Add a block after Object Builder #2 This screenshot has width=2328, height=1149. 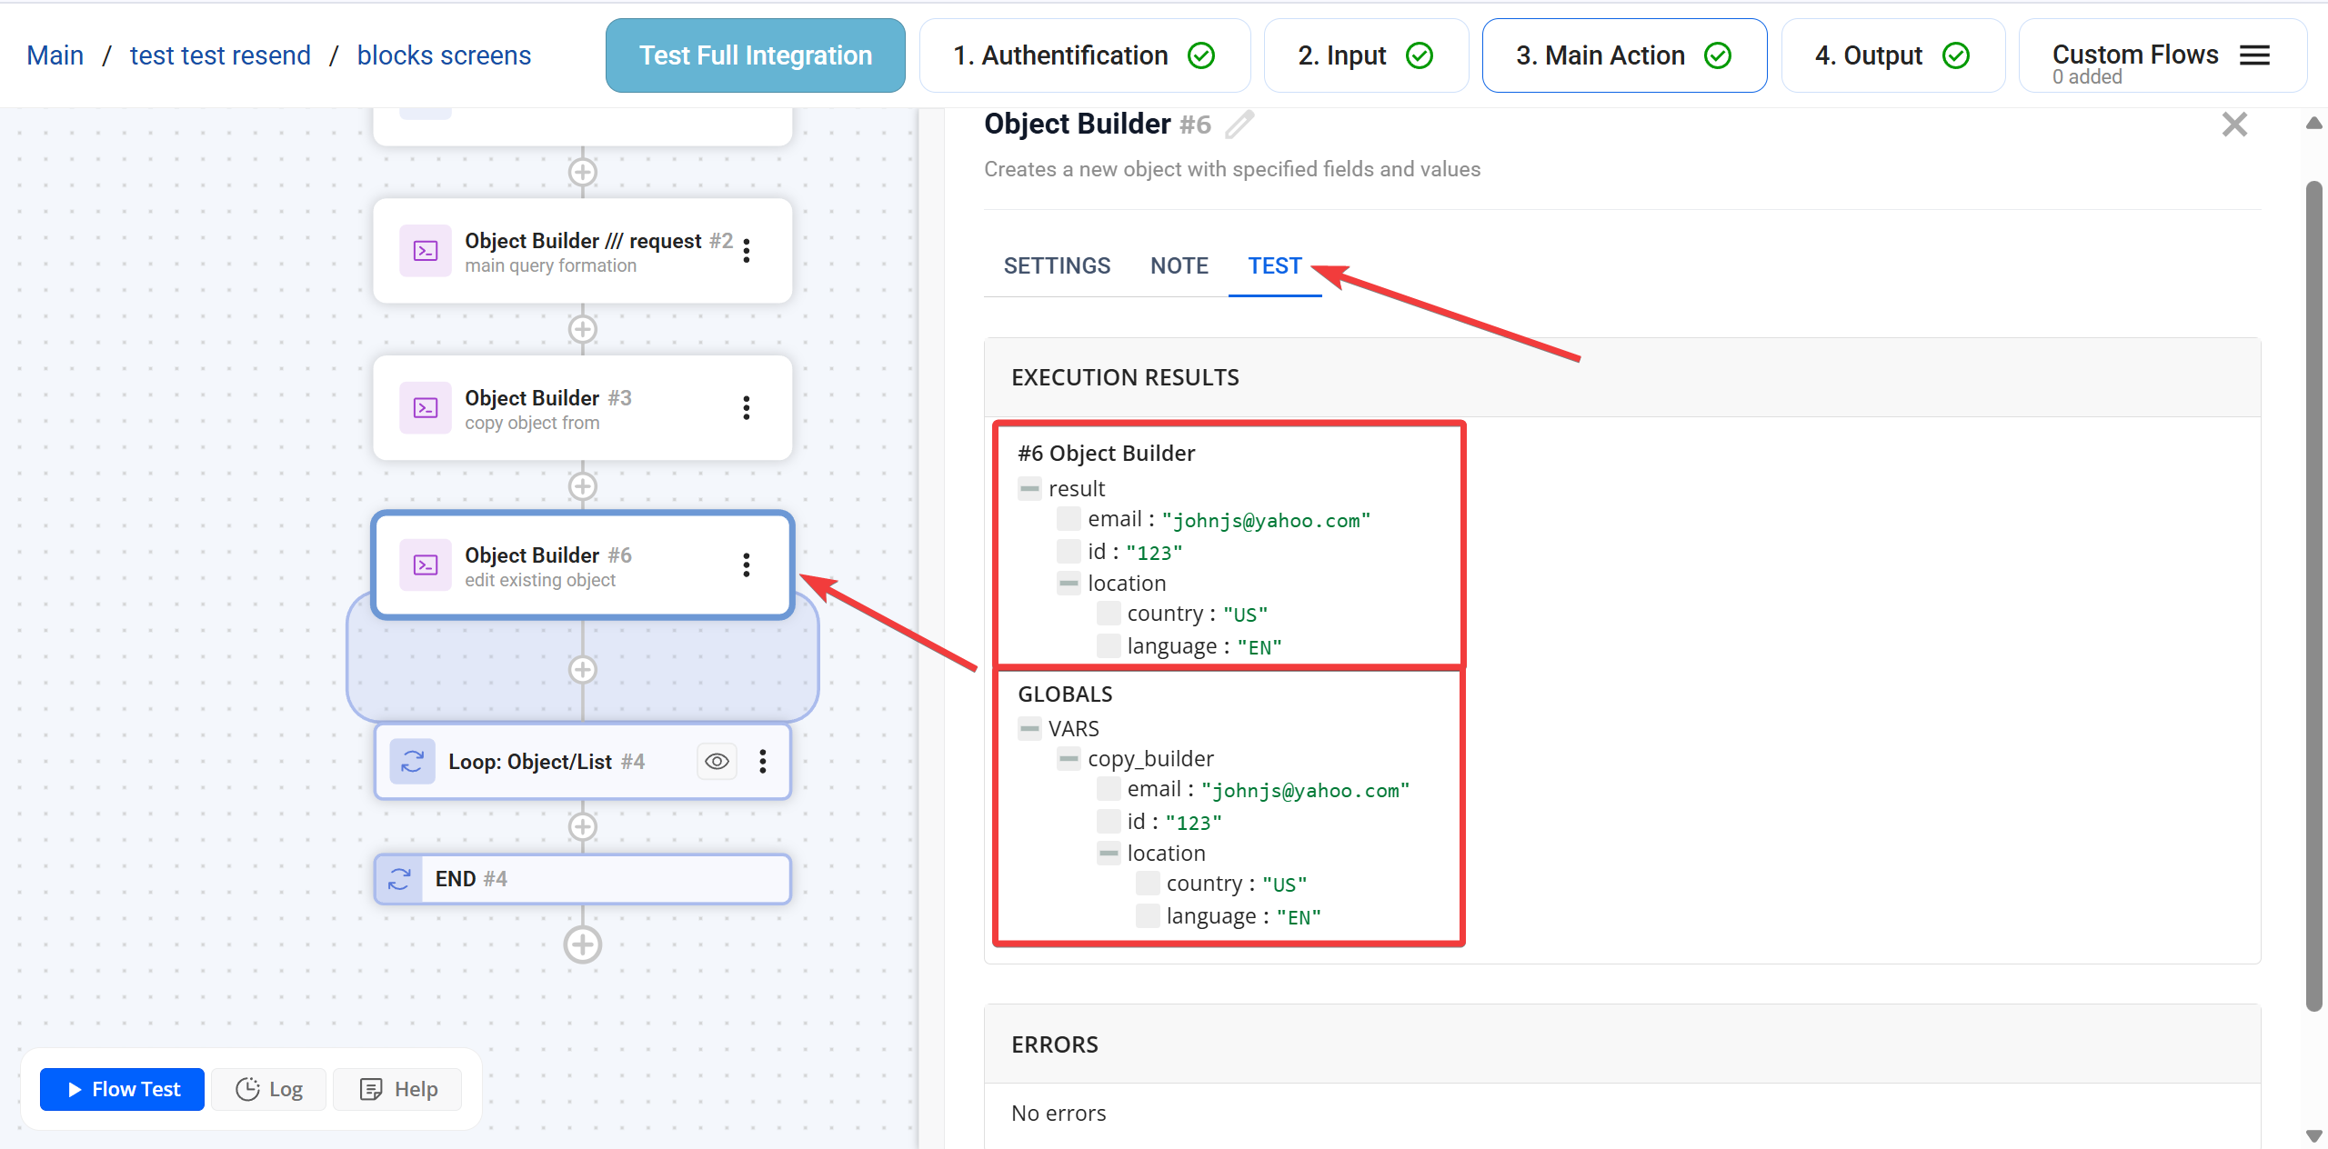(582, 329)
